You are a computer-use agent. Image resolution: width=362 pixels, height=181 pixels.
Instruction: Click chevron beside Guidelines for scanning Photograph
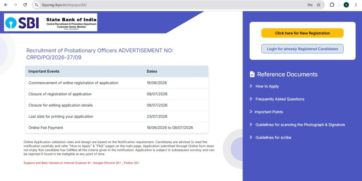(x=251, y=125)
